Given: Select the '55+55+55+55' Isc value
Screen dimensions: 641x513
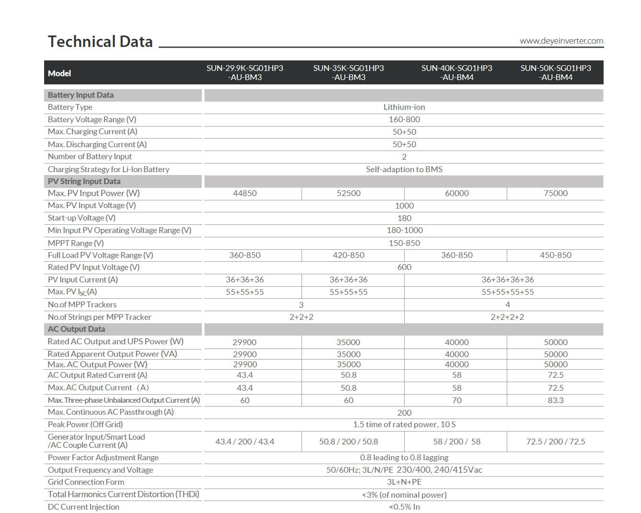Looking at the screenshot, I should 508,292.
